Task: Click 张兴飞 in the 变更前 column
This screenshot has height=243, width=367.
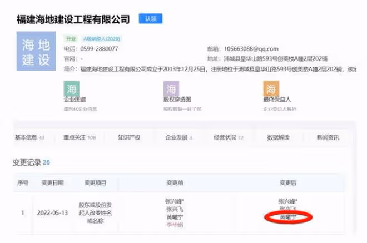Action: point(175,209)
